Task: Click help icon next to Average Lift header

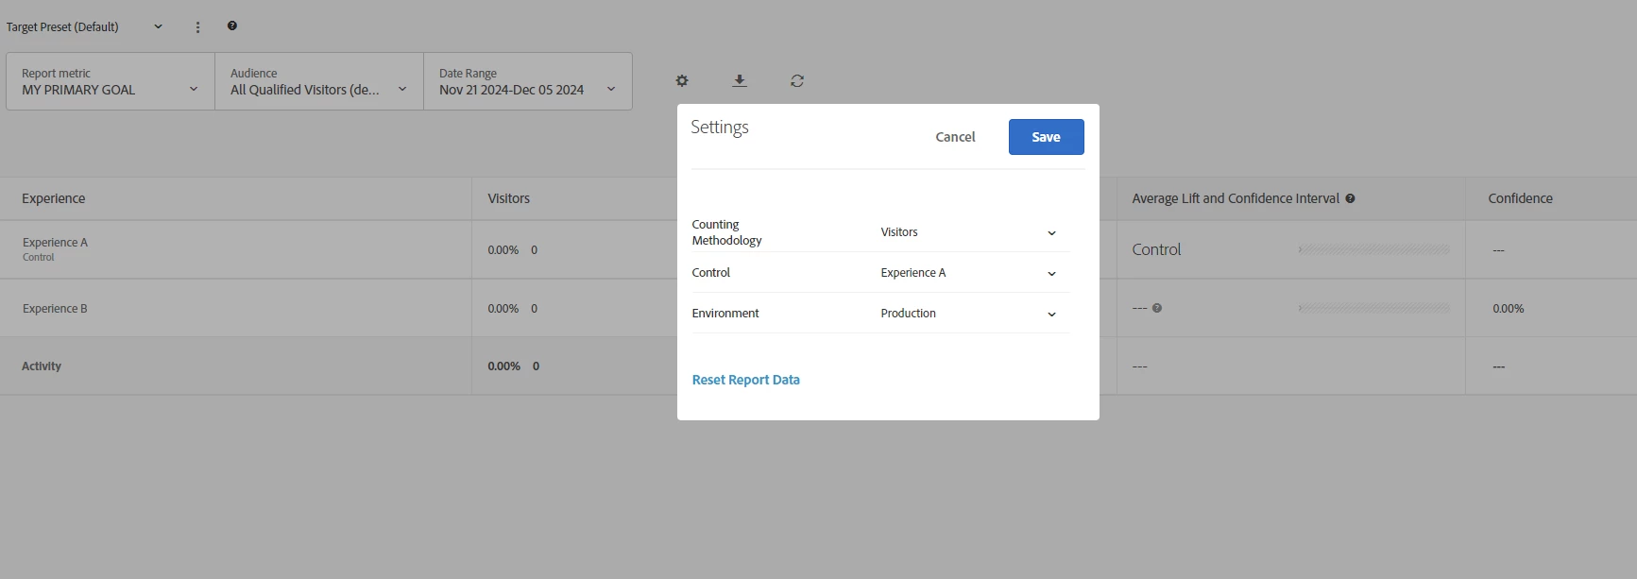Action: coord(1350,198)
